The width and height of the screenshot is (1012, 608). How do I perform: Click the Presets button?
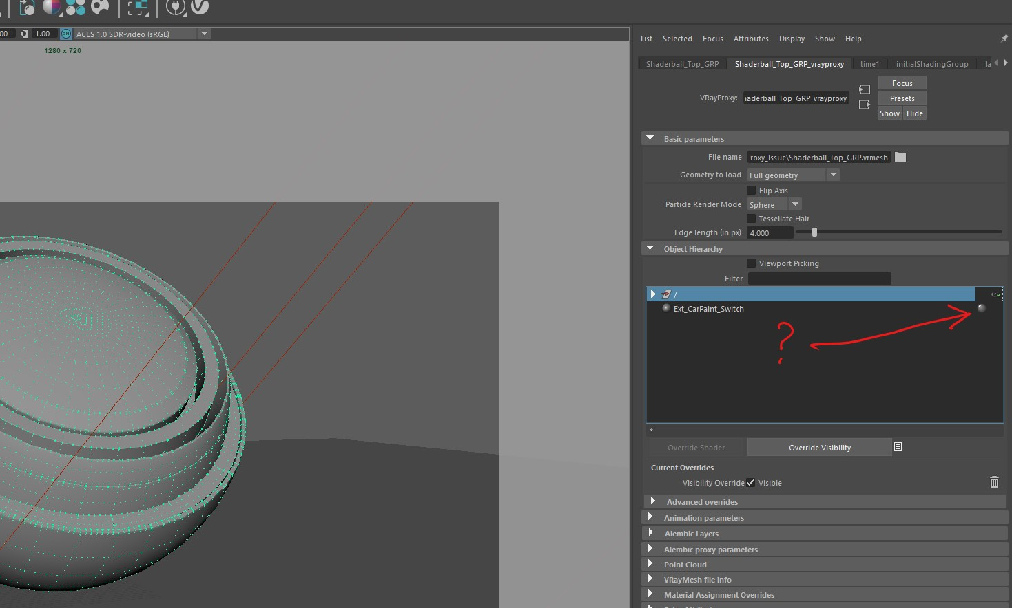(x=902, y=98)
